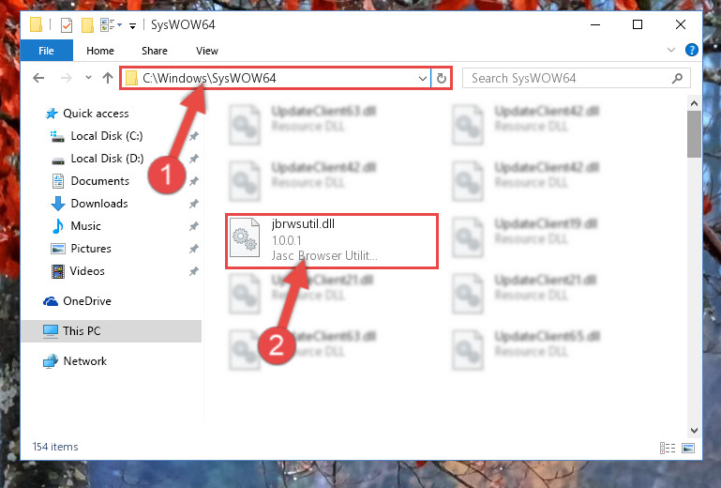Refresh the SysWOW64 folder view
The image size is (721, 488).
[442, 78]
